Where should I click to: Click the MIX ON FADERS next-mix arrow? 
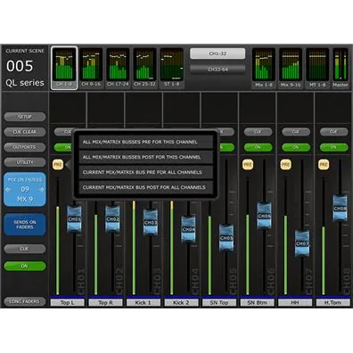[41, 190]
